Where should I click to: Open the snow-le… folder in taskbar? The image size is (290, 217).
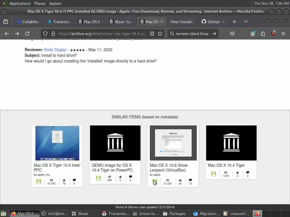pos(146,214)
